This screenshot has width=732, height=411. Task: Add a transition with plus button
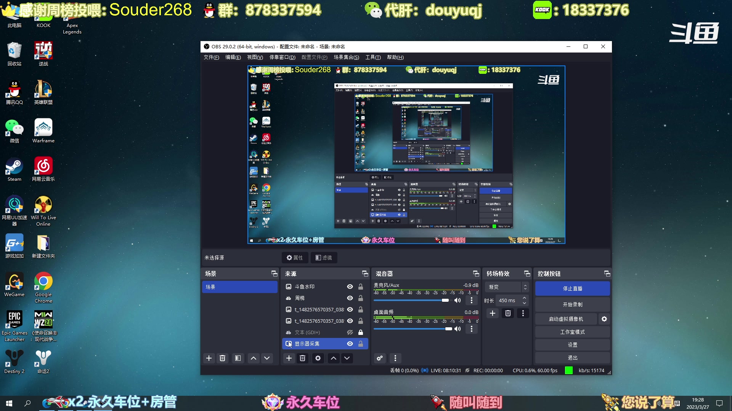(x=493, y=313)
